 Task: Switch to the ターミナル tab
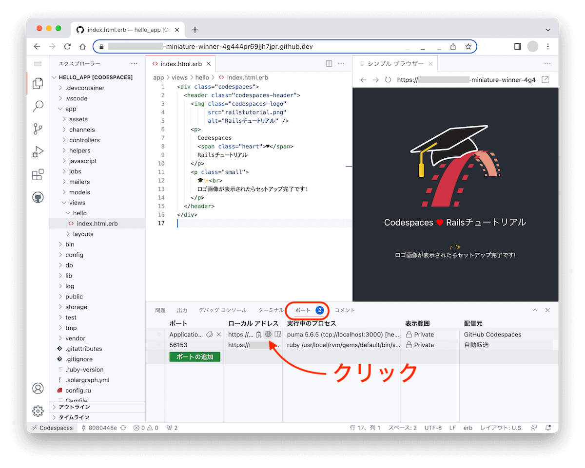[271, 310]
